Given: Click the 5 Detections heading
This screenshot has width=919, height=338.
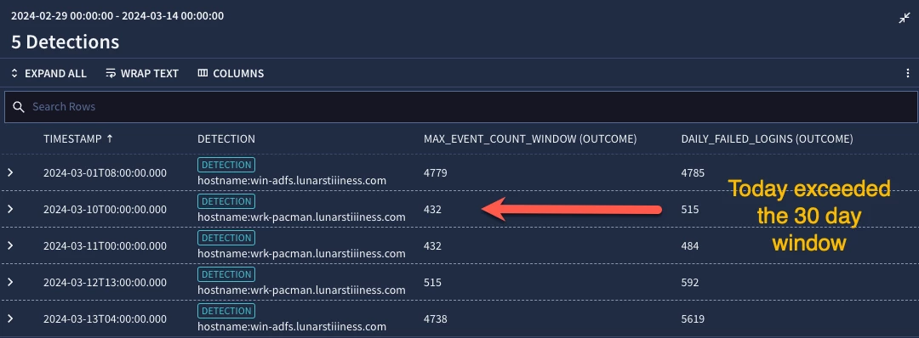Looking at the screenshot, I should click(65, 42).
